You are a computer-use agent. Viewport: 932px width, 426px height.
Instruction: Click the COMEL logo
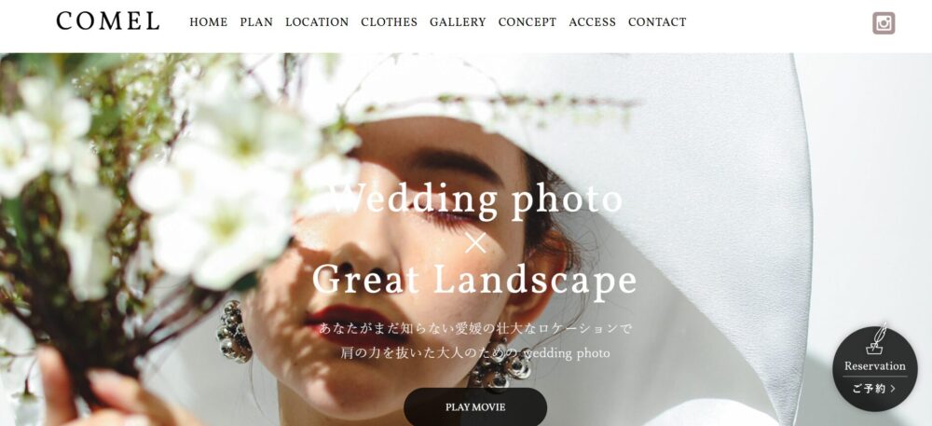tap(107, 21)
